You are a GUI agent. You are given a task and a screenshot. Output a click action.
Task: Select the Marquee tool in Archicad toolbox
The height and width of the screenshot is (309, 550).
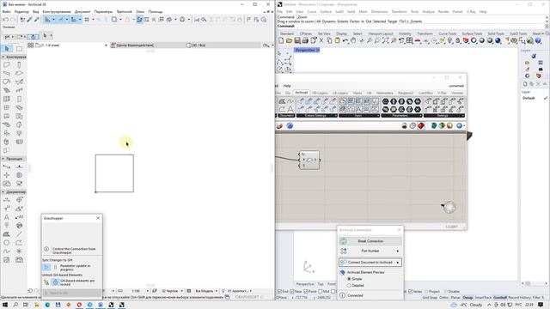click(x=19, y=49)
